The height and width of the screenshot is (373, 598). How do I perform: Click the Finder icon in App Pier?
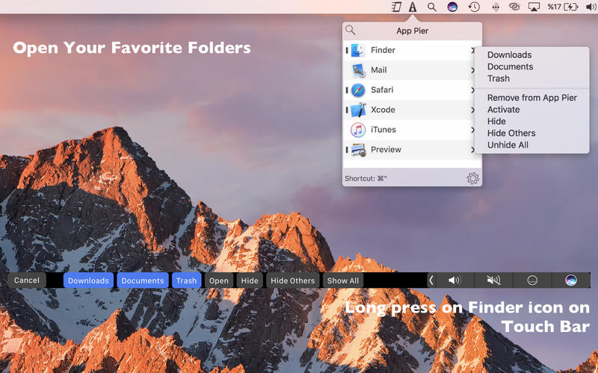tap(358, 51)
